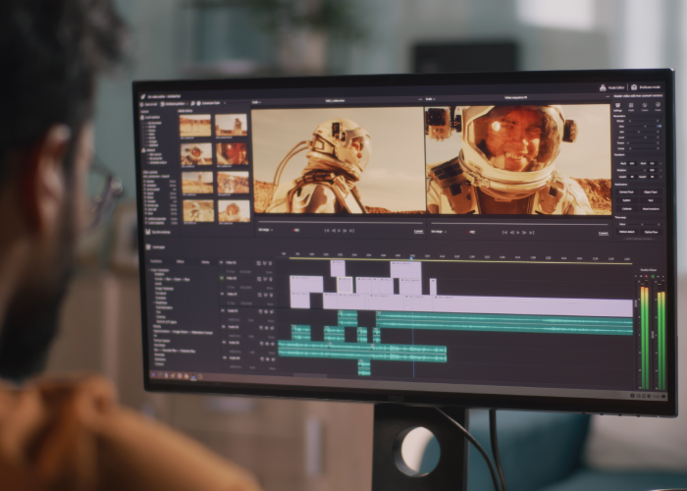Toggle speaker mute icon on Audio 01 track
The height and width of the screenshot is (491, 687).
pyautogui.click(x=272, y=311)
